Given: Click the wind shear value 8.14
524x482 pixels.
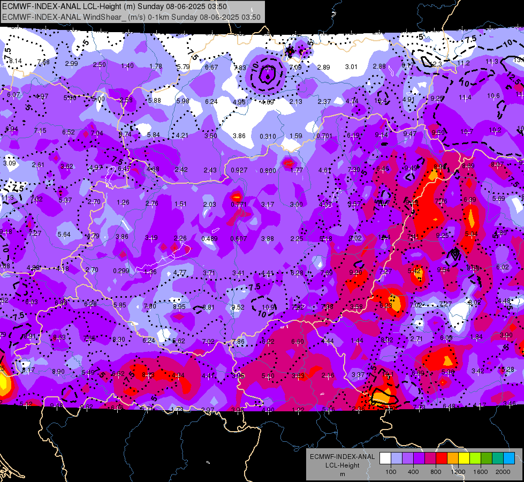Looking at the screenshot, I should click(x=16, y=61).
